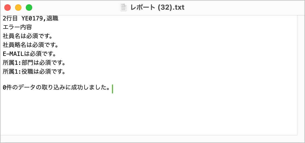Click the line 社員名は必須です。
The height and width of the screenshot is (143, 305).
point(28,36)
